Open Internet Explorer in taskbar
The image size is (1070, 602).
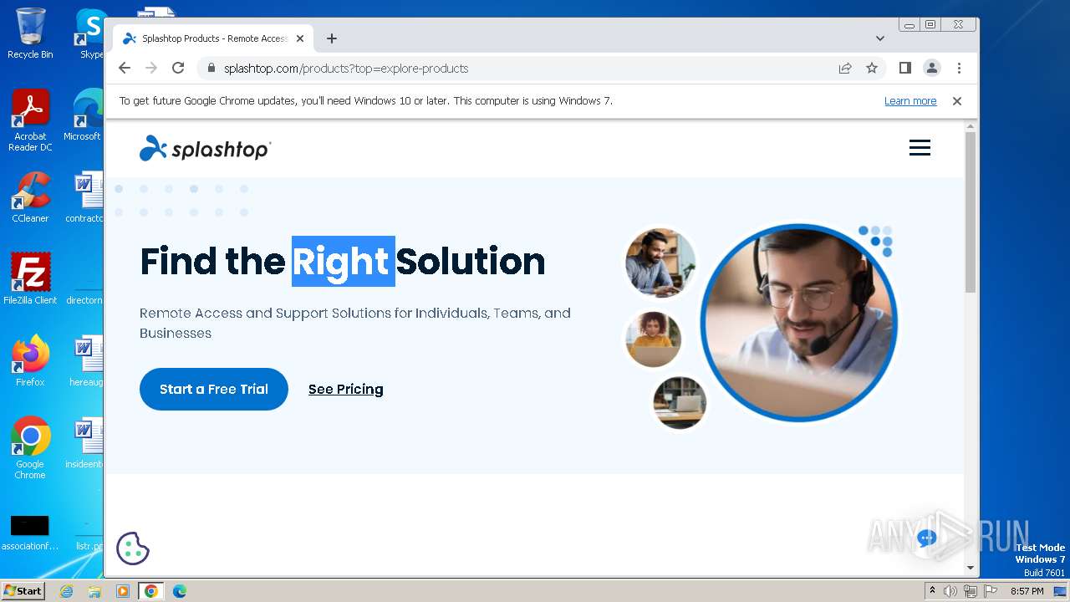pos(66,591)
